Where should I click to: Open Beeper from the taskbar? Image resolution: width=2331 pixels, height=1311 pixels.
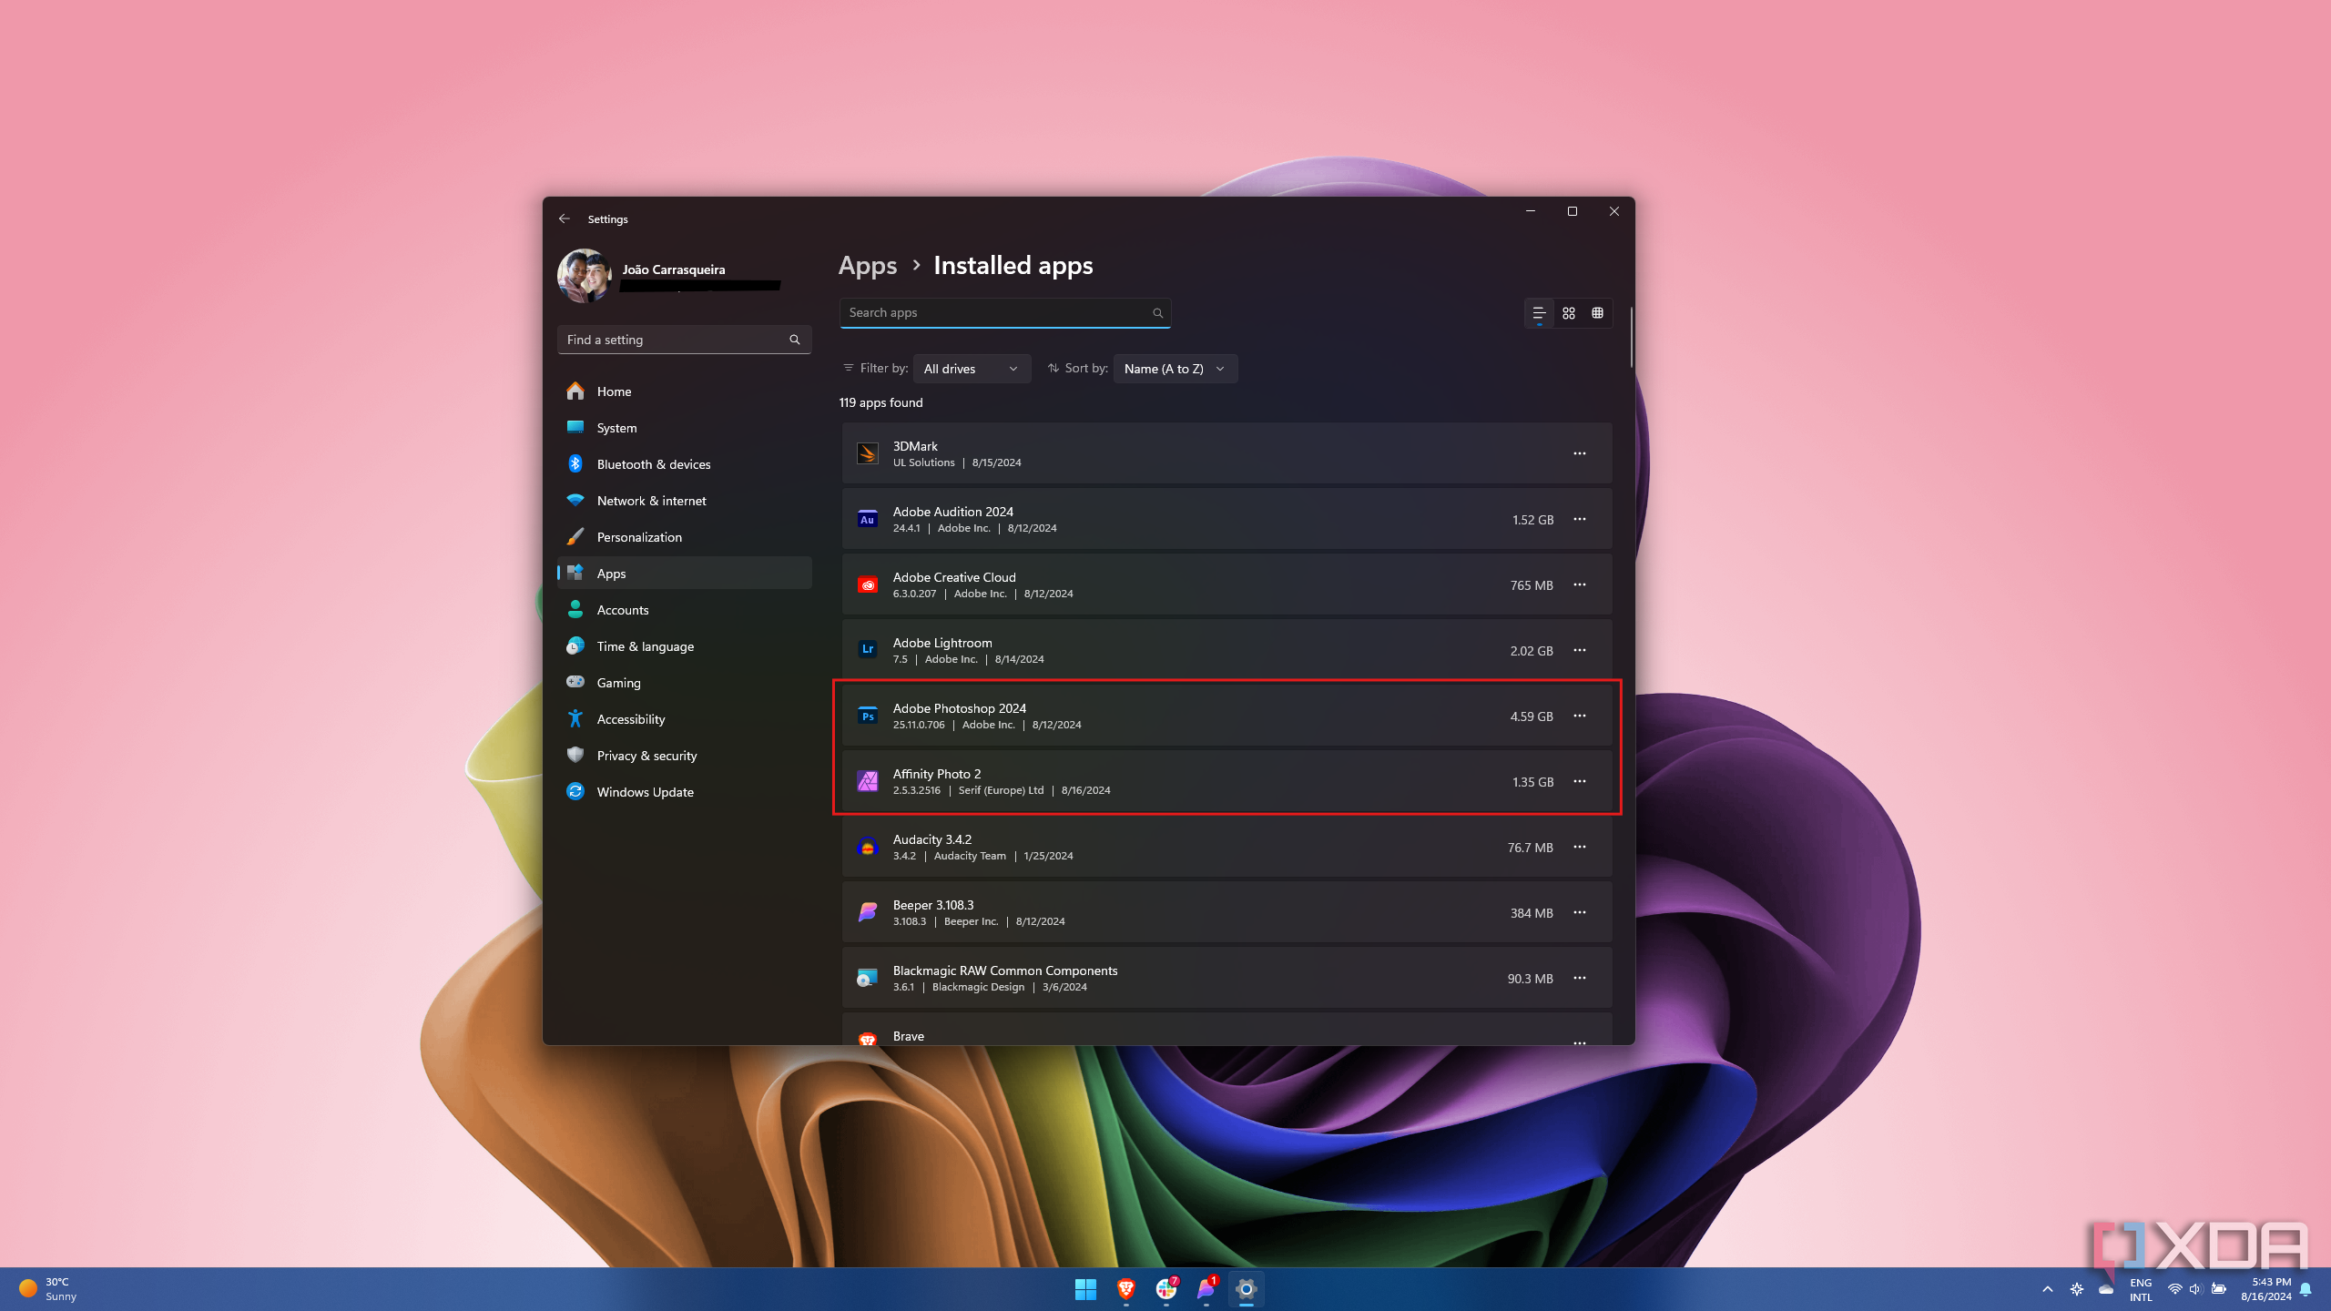[x=1206, y=1288]
